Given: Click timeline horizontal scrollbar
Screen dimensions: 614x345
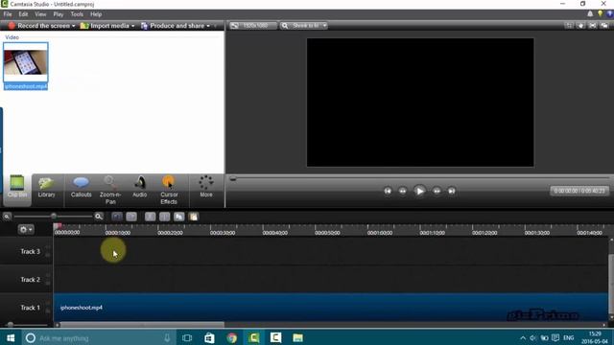Looking at the screenshot, I should [x=142, y=325].
